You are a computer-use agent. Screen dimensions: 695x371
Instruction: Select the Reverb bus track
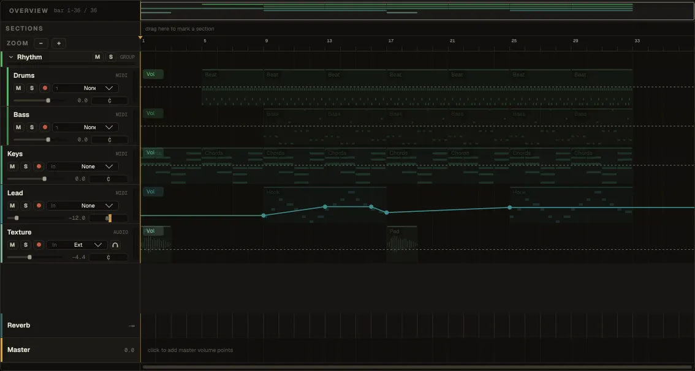[71, 326]
